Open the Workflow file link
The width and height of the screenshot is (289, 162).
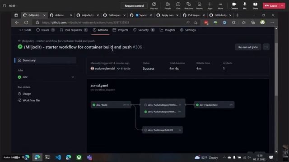click(x=29, y=100)
